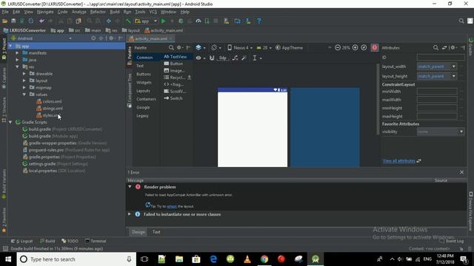The image size is (474, 266).
Task: Collapse the values folder
Action: click(x=24, y=95)
